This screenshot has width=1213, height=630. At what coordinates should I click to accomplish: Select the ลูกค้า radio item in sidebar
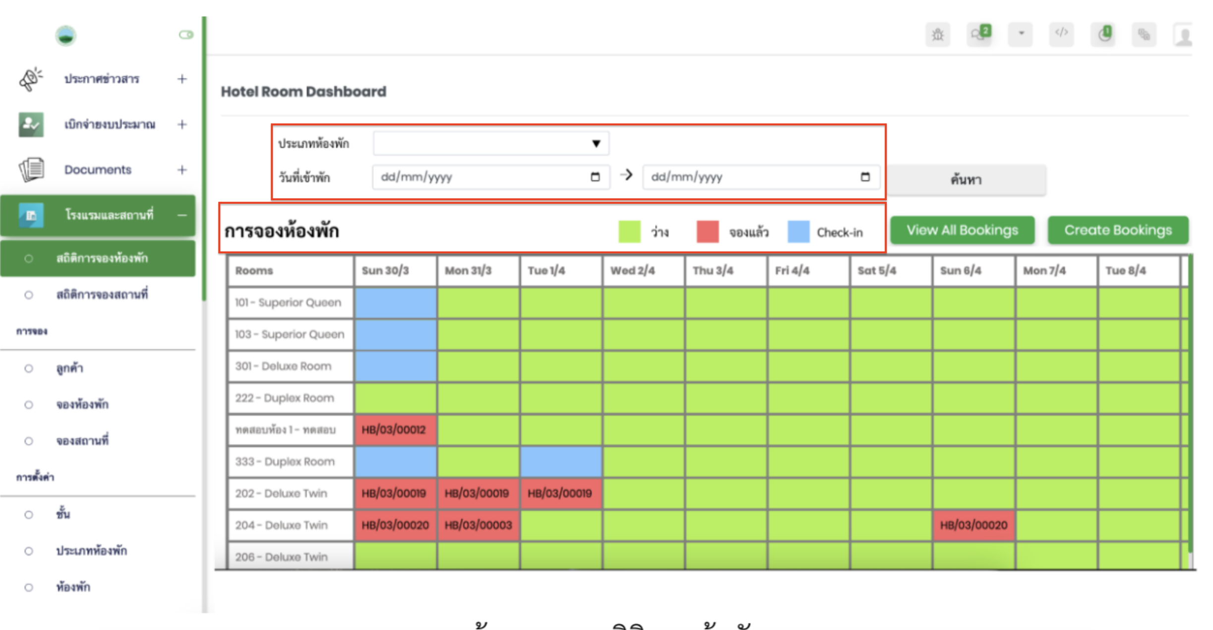click(29, 369)
